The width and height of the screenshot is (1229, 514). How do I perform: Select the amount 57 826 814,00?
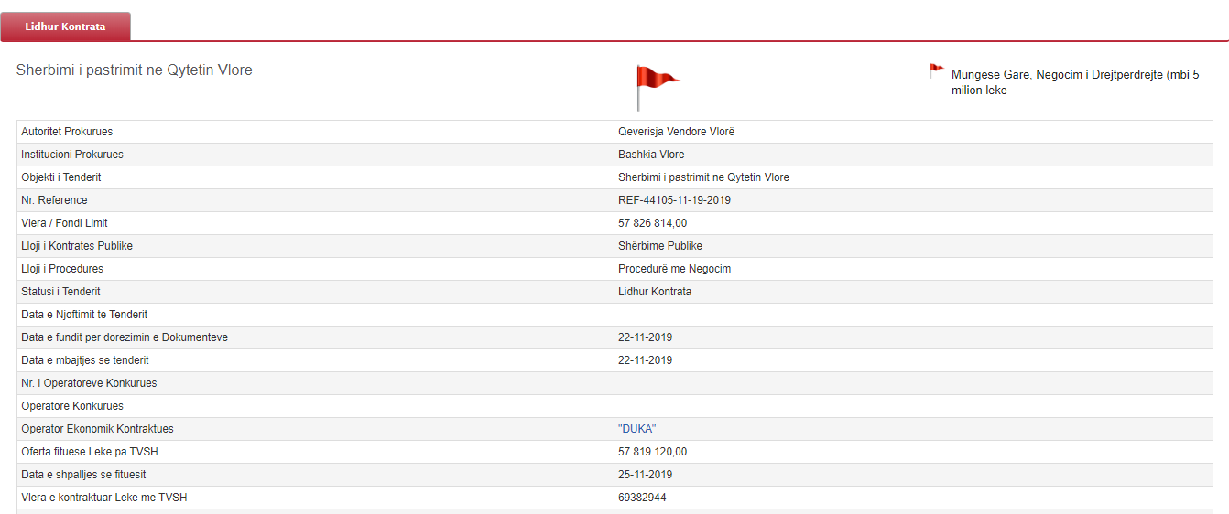(653, 223)
